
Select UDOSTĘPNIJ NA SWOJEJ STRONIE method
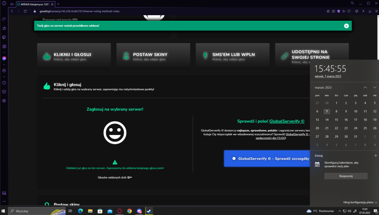(312, 56)
